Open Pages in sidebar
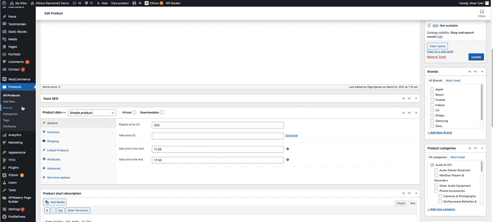Image resolution: width=493 pixels, height=222 pixels. coord(12,47)
